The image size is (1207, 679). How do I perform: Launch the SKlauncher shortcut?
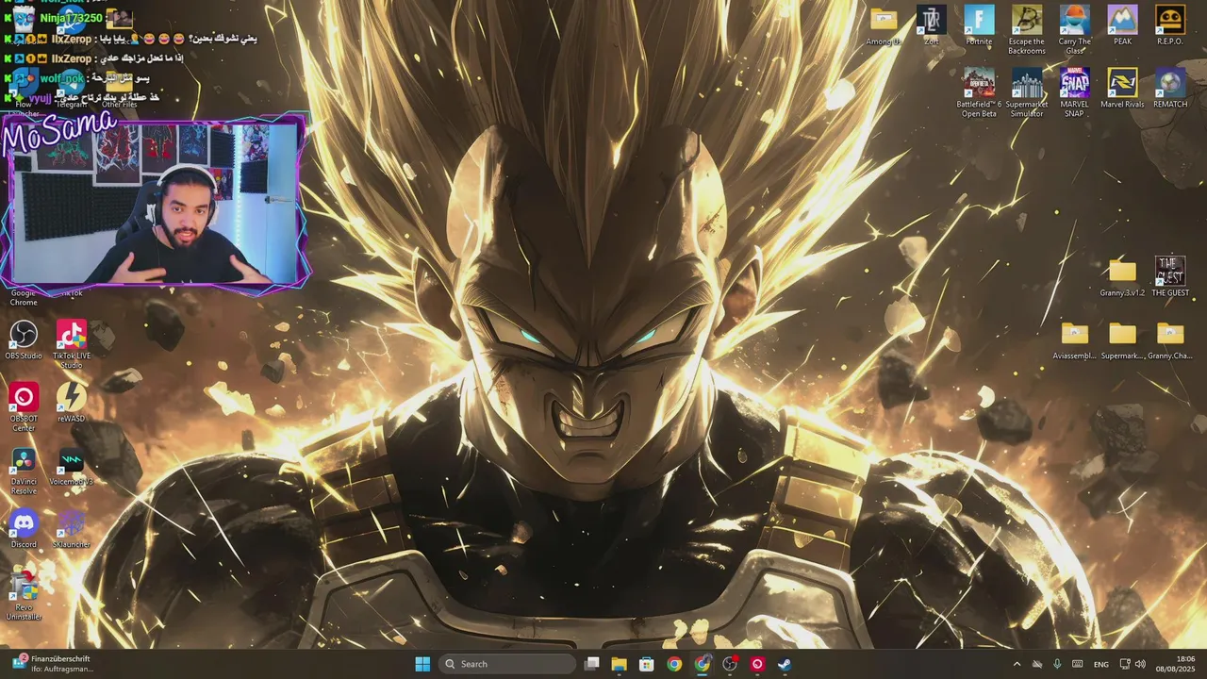(x=72, y=529)
